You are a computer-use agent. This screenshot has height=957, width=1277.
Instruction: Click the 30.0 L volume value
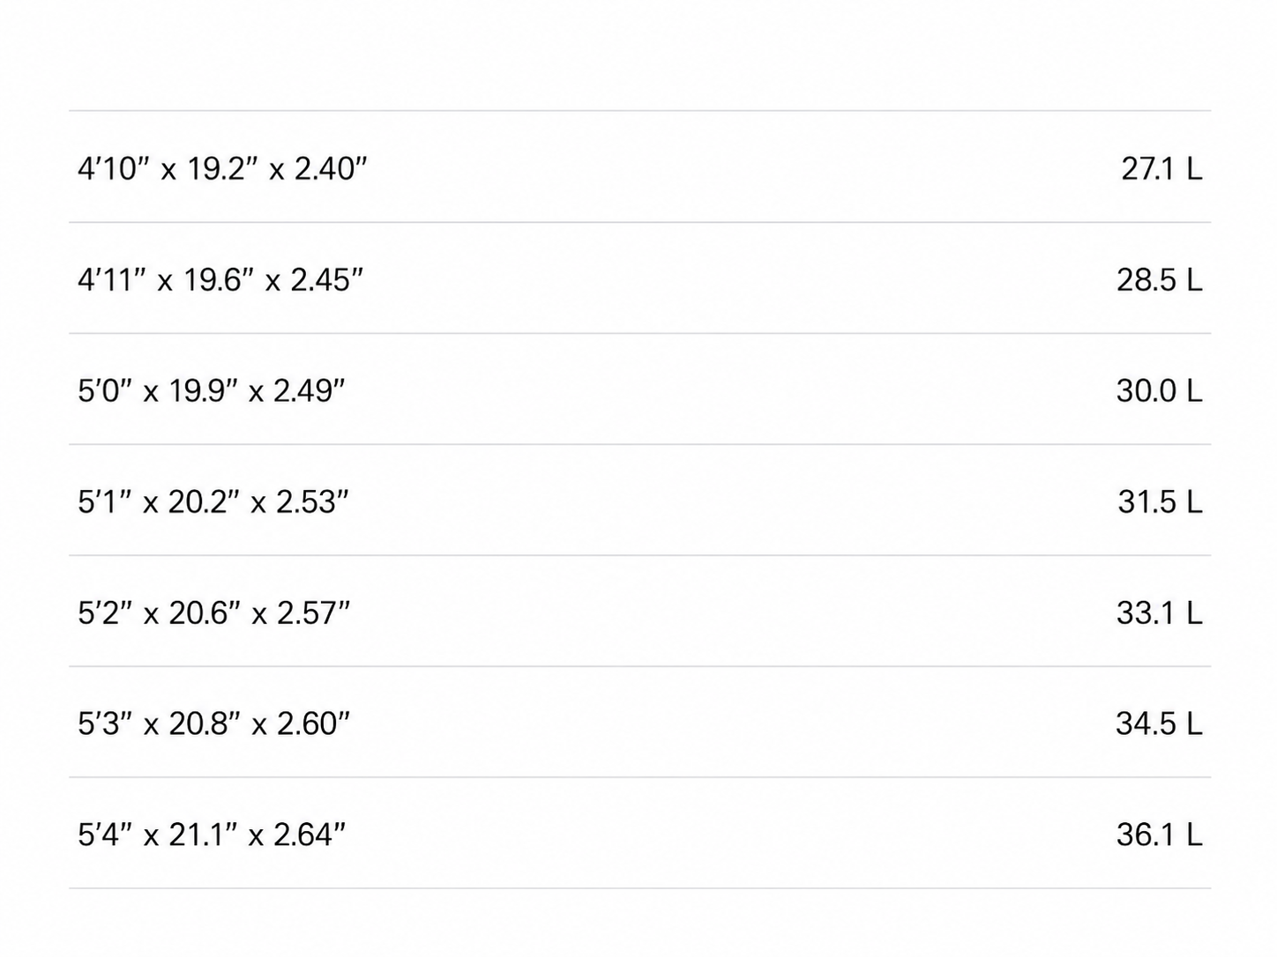[x=1160, y=390]
